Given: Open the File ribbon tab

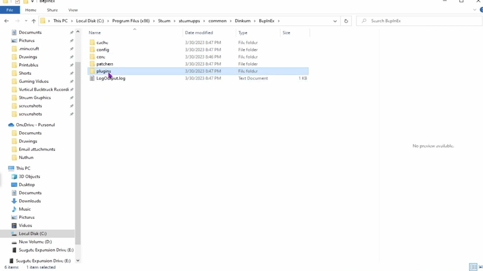Looking at the screenshot, I should [x=9, y=10].
